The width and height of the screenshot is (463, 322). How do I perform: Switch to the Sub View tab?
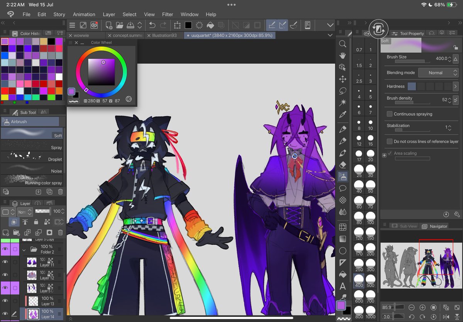click(x=405, y=226)
